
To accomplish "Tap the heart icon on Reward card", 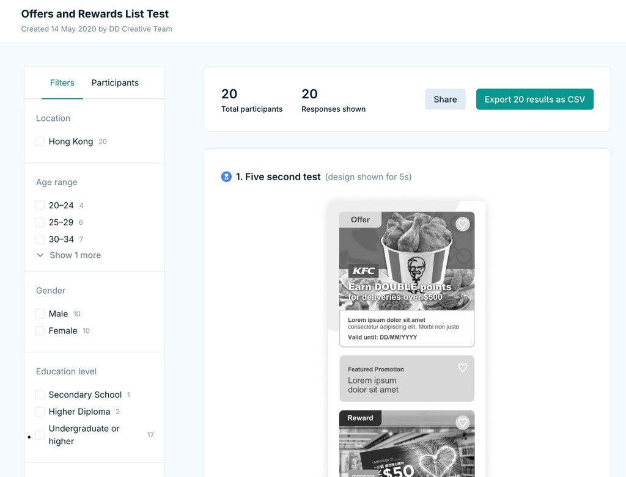I will click(463, 423).
